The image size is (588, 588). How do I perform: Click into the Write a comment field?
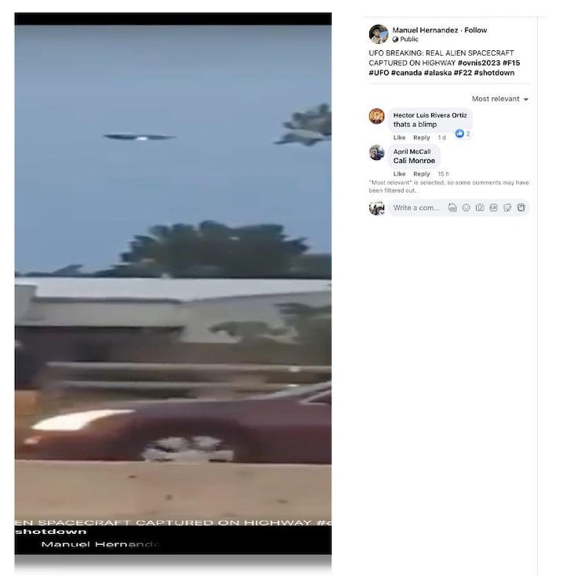[x=416, y=208]
